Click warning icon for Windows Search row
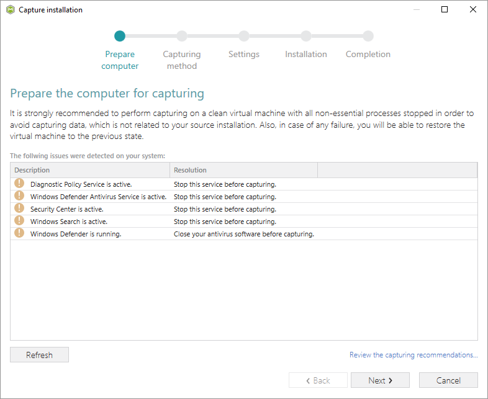This screenshot has height=399, width=488. (x=19, y=220)
